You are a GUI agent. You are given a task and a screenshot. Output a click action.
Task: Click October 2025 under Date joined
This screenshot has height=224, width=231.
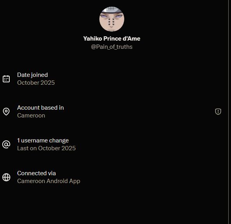click(36, 83)
